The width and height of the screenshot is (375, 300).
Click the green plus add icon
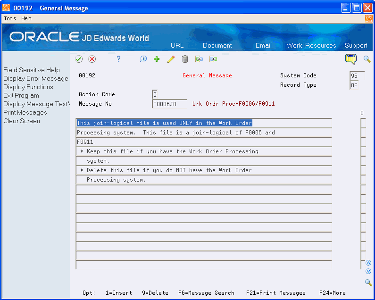tap(157, 59)
